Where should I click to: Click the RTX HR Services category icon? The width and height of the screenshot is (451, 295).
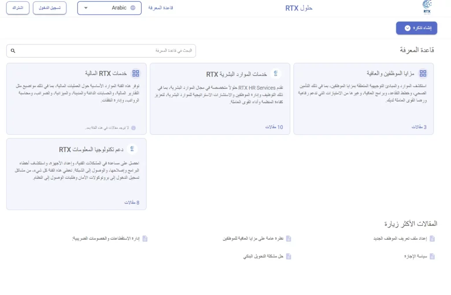(276, 74)
